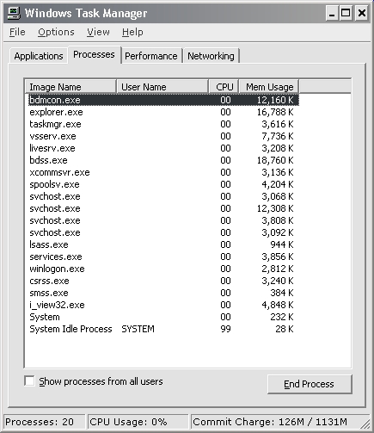Click Processes: 20 in status bar
Viewport: 374px width, 433px height.
44,422
